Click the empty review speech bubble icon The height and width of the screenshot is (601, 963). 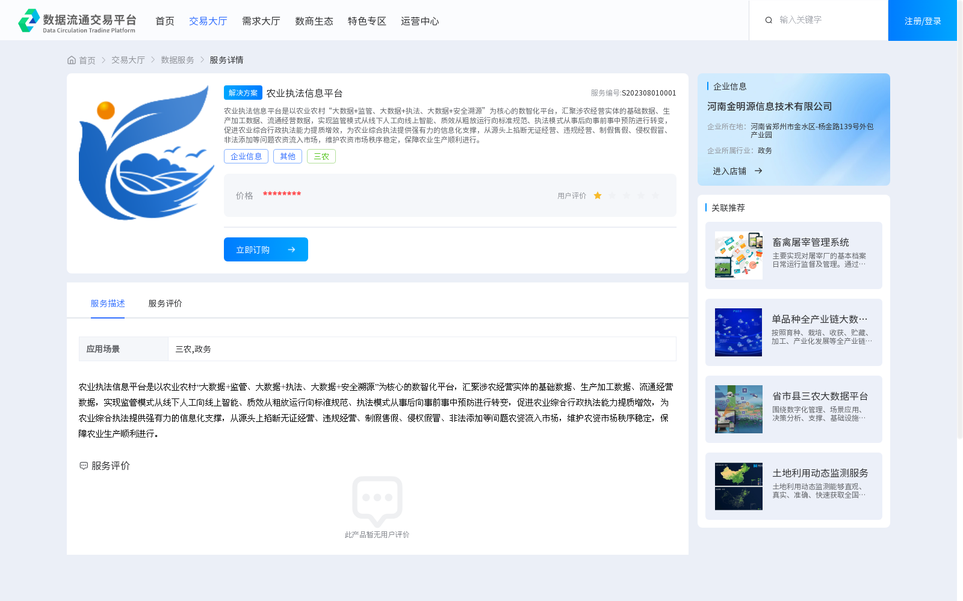point(377,501)
